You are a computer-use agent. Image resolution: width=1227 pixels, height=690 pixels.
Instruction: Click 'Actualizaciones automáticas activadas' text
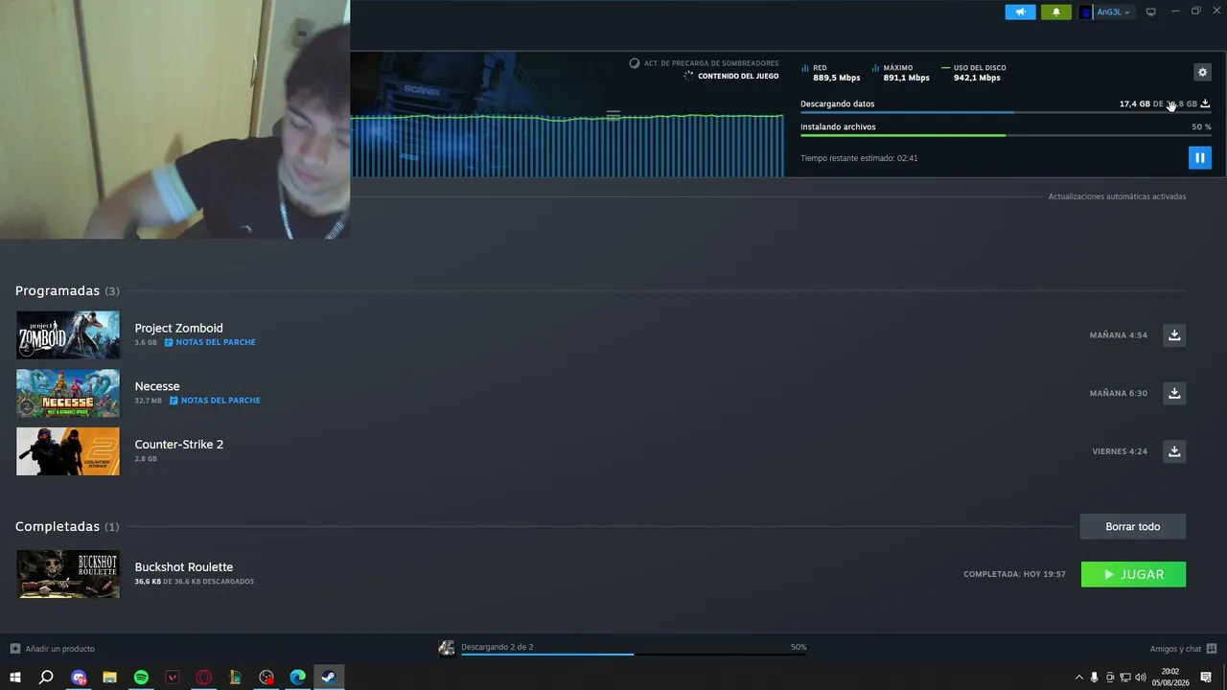point(1117,196)
